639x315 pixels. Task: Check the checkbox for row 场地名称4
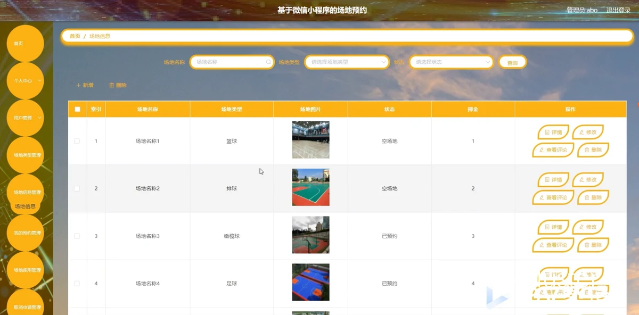[x=77, y=284]
